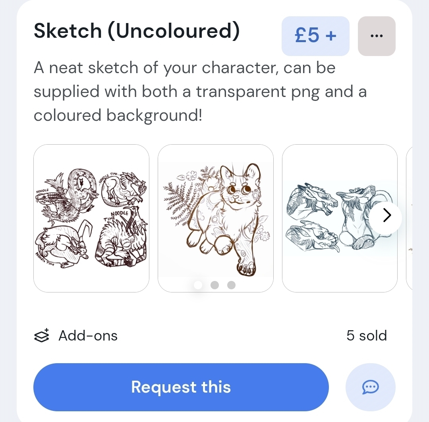429x422 pixels.
Task: Expand the Add-ons section label
Action: [x=88, y=336]
